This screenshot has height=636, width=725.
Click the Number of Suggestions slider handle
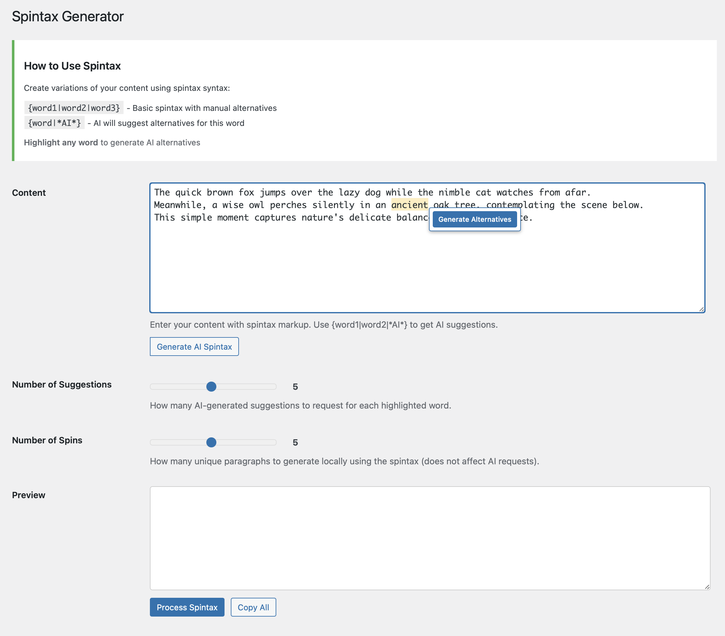211,387
